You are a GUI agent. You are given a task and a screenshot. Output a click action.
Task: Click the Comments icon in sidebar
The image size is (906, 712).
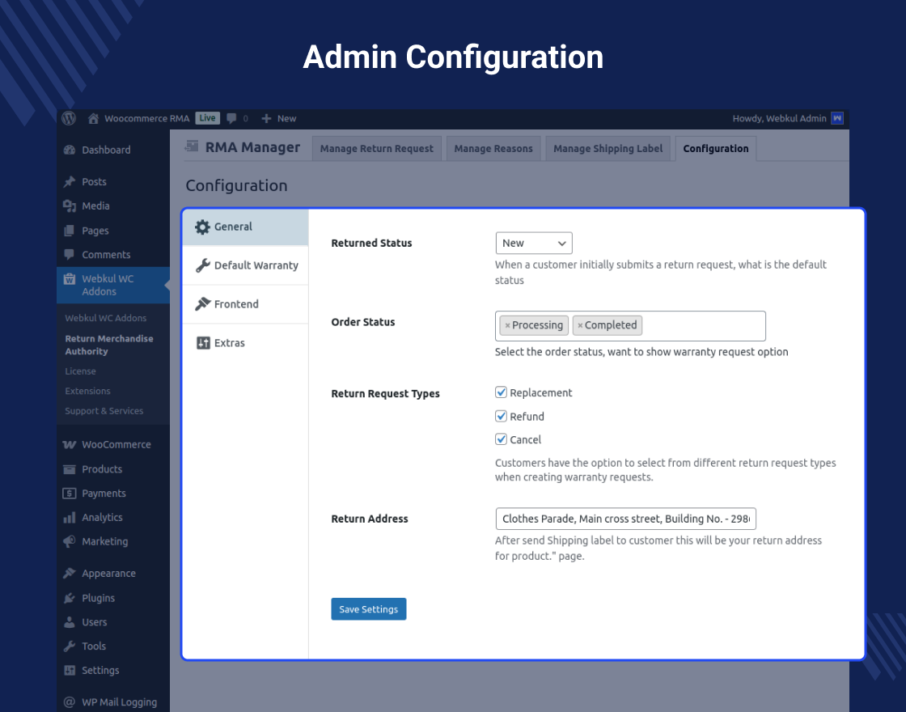(x=70, y=255)
